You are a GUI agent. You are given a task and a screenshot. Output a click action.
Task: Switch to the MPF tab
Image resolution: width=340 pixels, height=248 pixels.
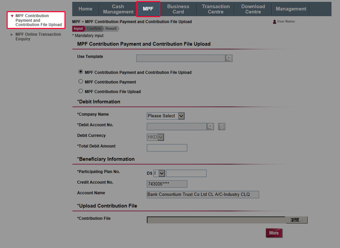pos(148,9)
